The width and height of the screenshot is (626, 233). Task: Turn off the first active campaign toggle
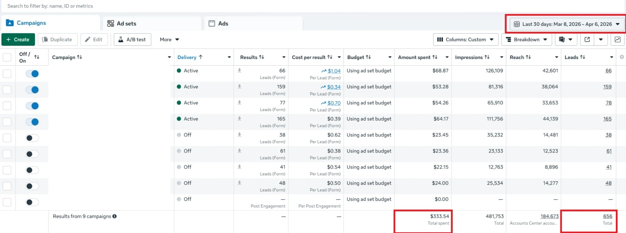pos(32,73)
